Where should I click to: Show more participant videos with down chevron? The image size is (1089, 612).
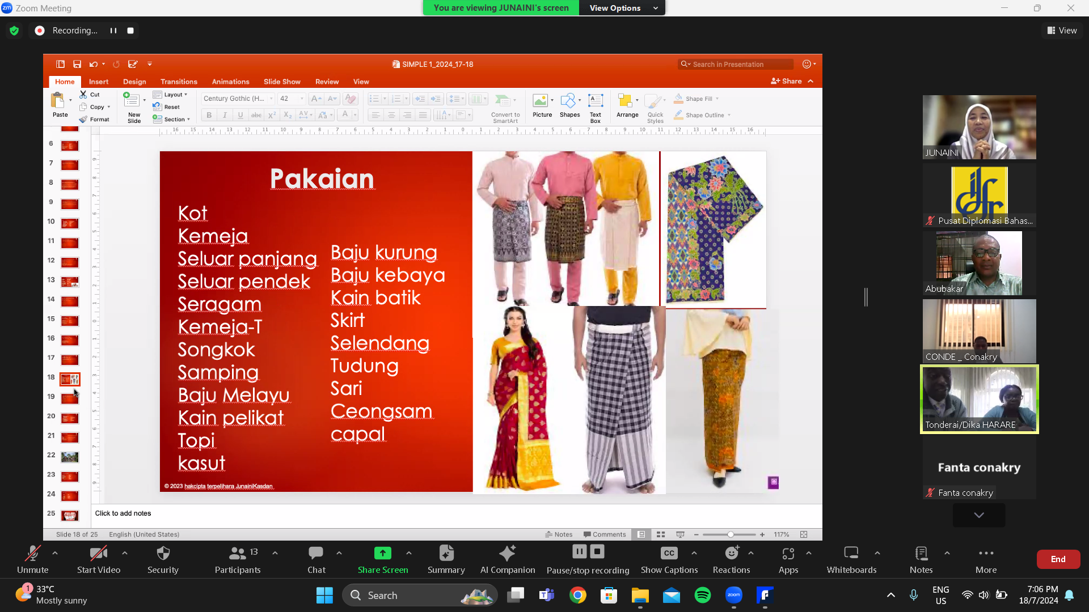978,515
